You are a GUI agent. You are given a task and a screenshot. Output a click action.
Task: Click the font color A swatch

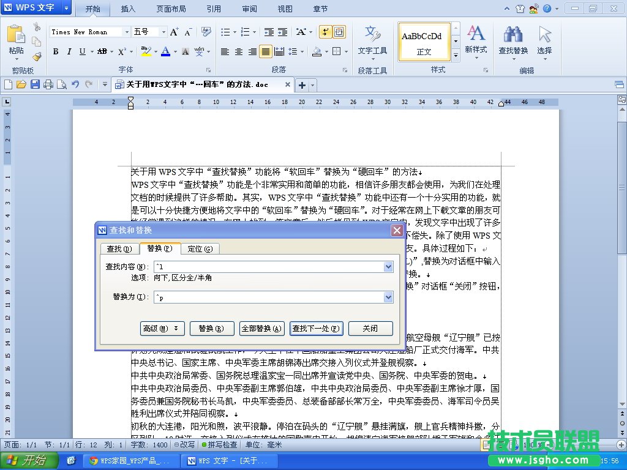165,52
